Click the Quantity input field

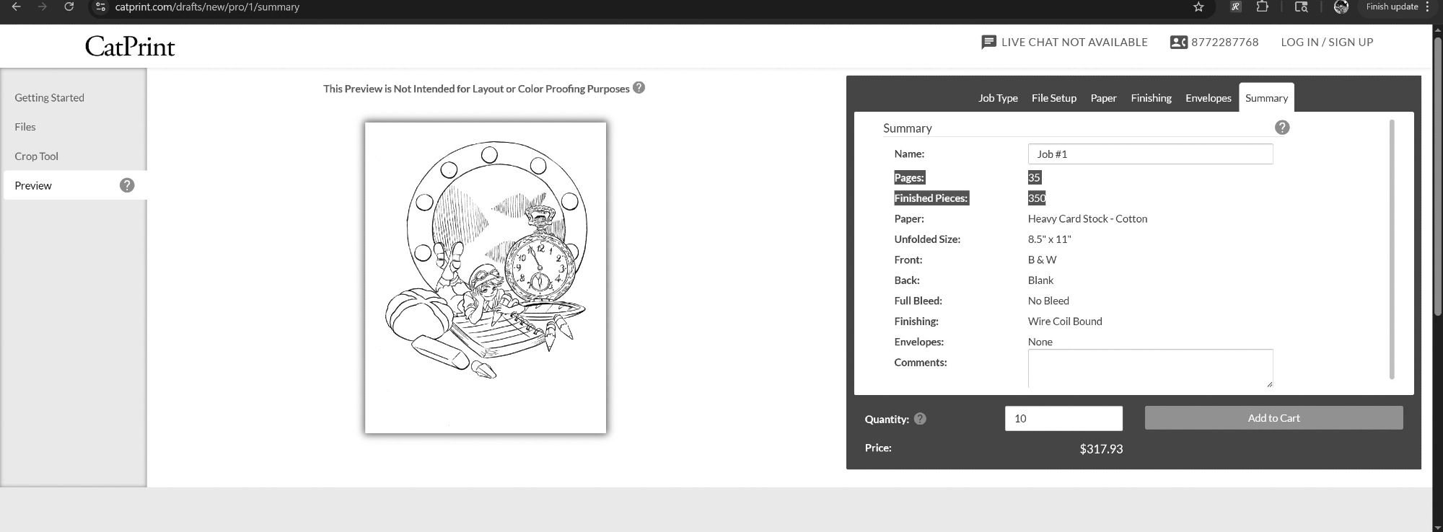point(1063,419)
